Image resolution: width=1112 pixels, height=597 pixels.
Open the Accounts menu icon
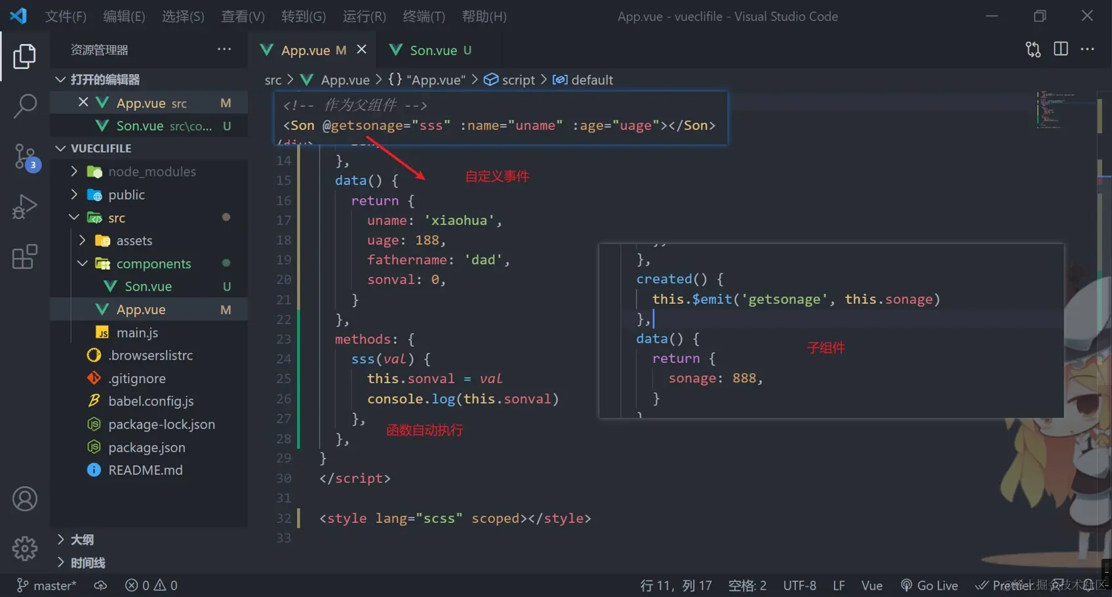click(24, 499)
